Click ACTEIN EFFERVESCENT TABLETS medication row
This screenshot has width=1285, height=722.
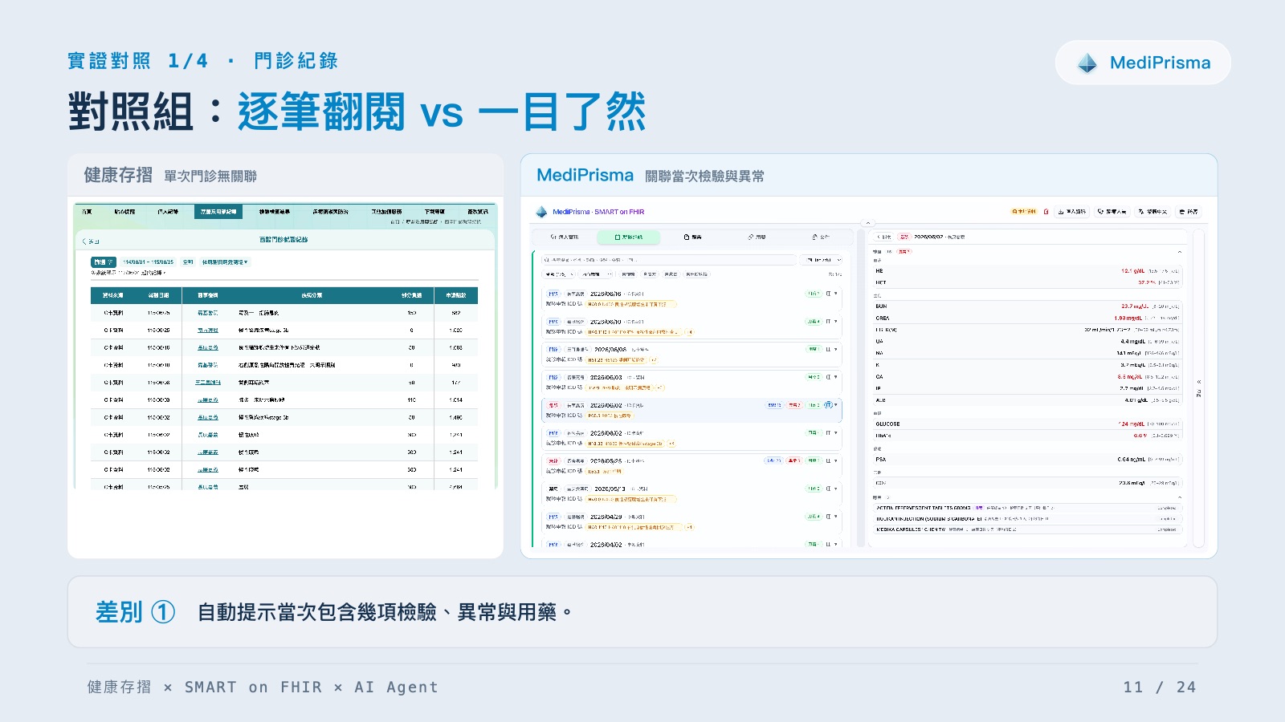[1028, 508]
